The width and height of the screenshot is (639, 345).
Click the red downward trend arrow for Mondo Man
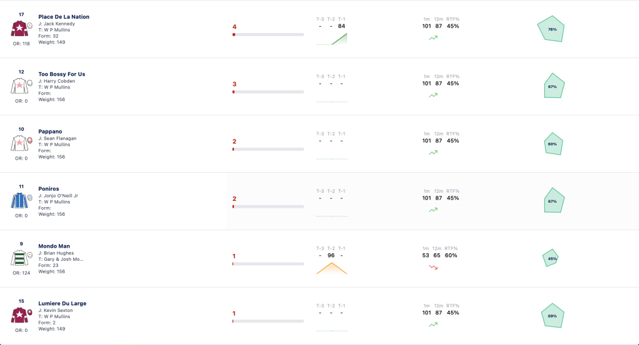(x=433, y=267)
